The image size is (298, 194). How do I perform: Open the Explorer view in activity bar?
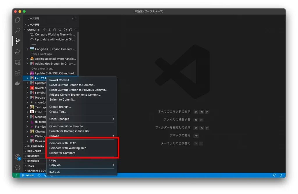(x=18, y=20)
